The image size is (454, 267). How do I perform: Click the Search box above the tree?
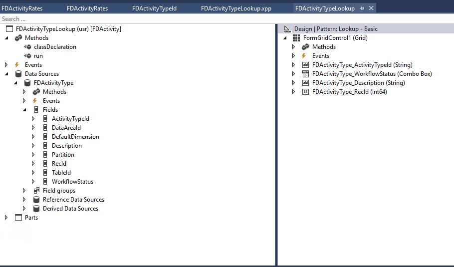tap(138, 19)
